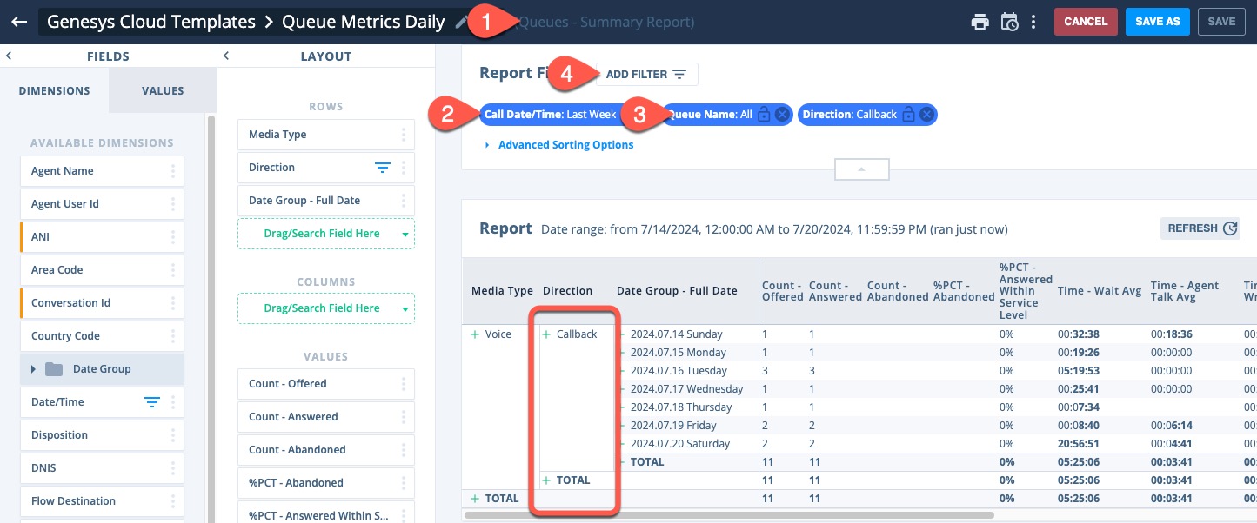The image size is (1257, 523).
Task: Open the schedule report calendar icon
Action: [x=1008, y=22]
